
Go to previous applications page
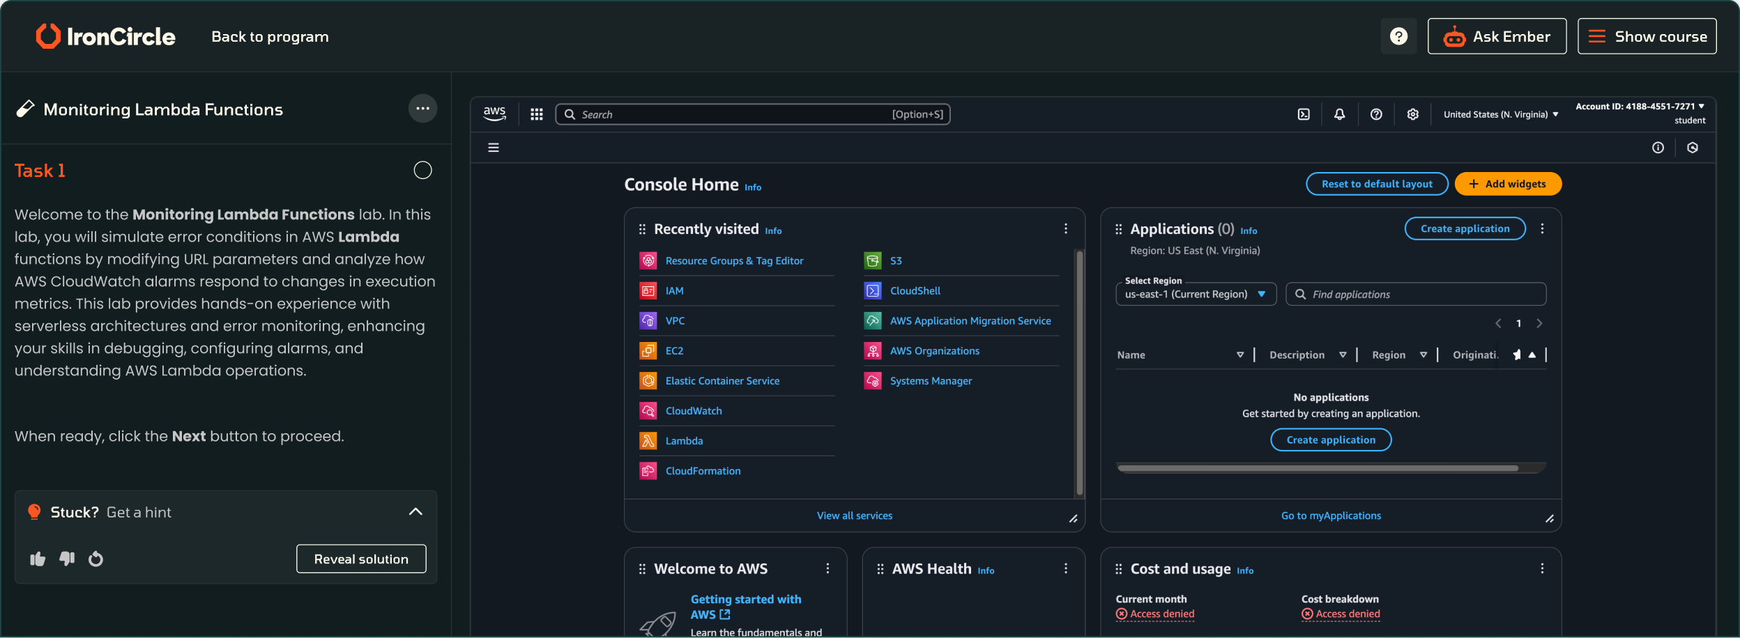(x=1498, y=323)
